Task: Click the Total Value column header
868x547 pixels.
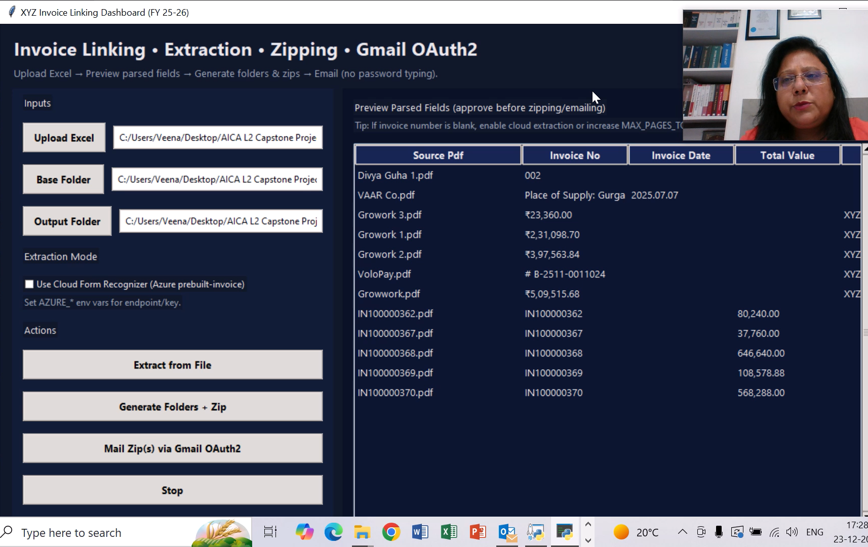Action: [x=787, y=155]
